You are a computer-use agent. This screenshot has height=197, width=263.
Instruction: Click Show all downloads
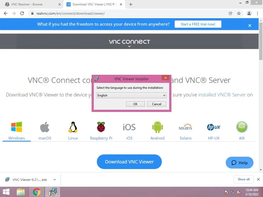coord(243,179)
